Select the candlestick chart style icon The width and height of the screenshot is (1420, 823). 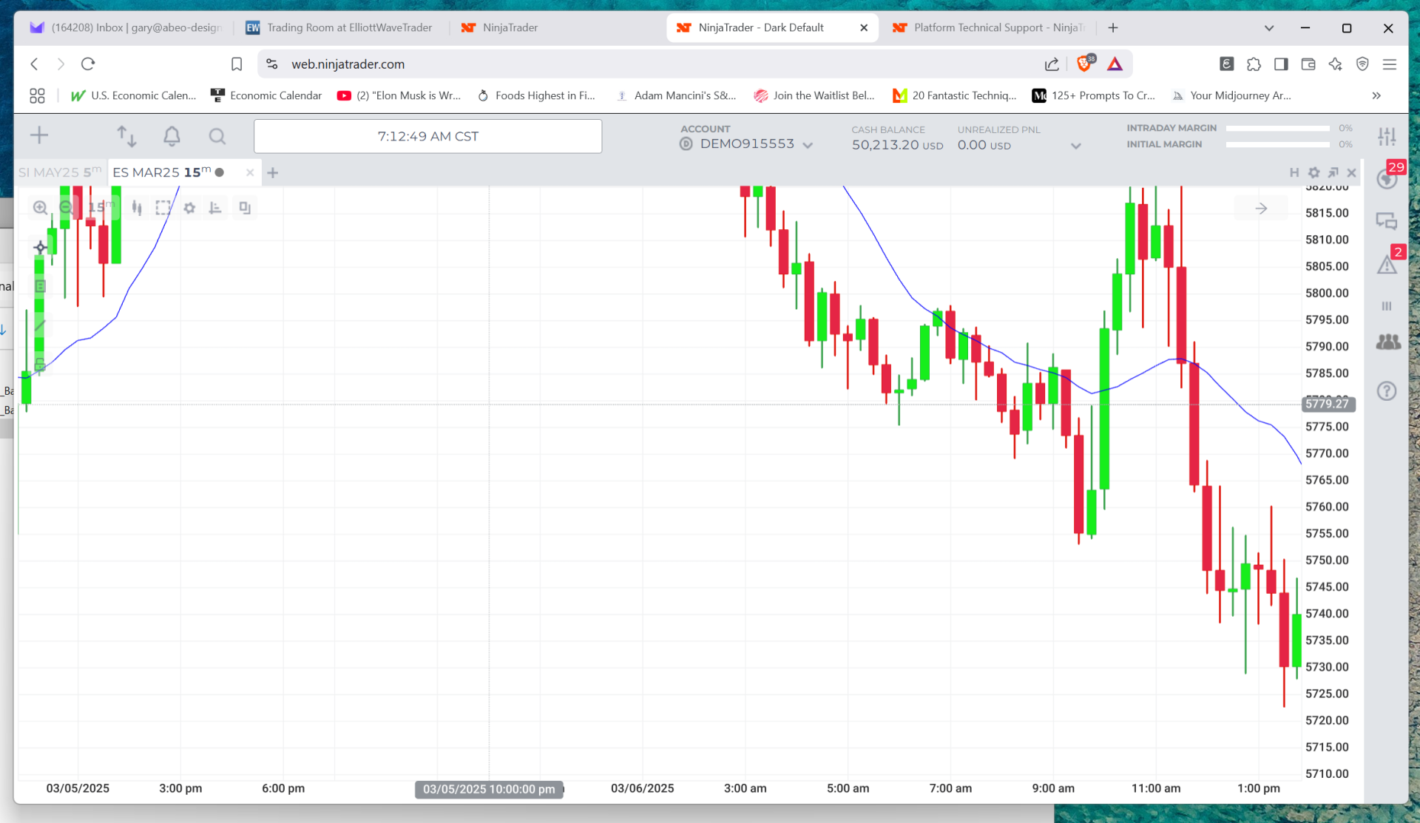[137, 208]
